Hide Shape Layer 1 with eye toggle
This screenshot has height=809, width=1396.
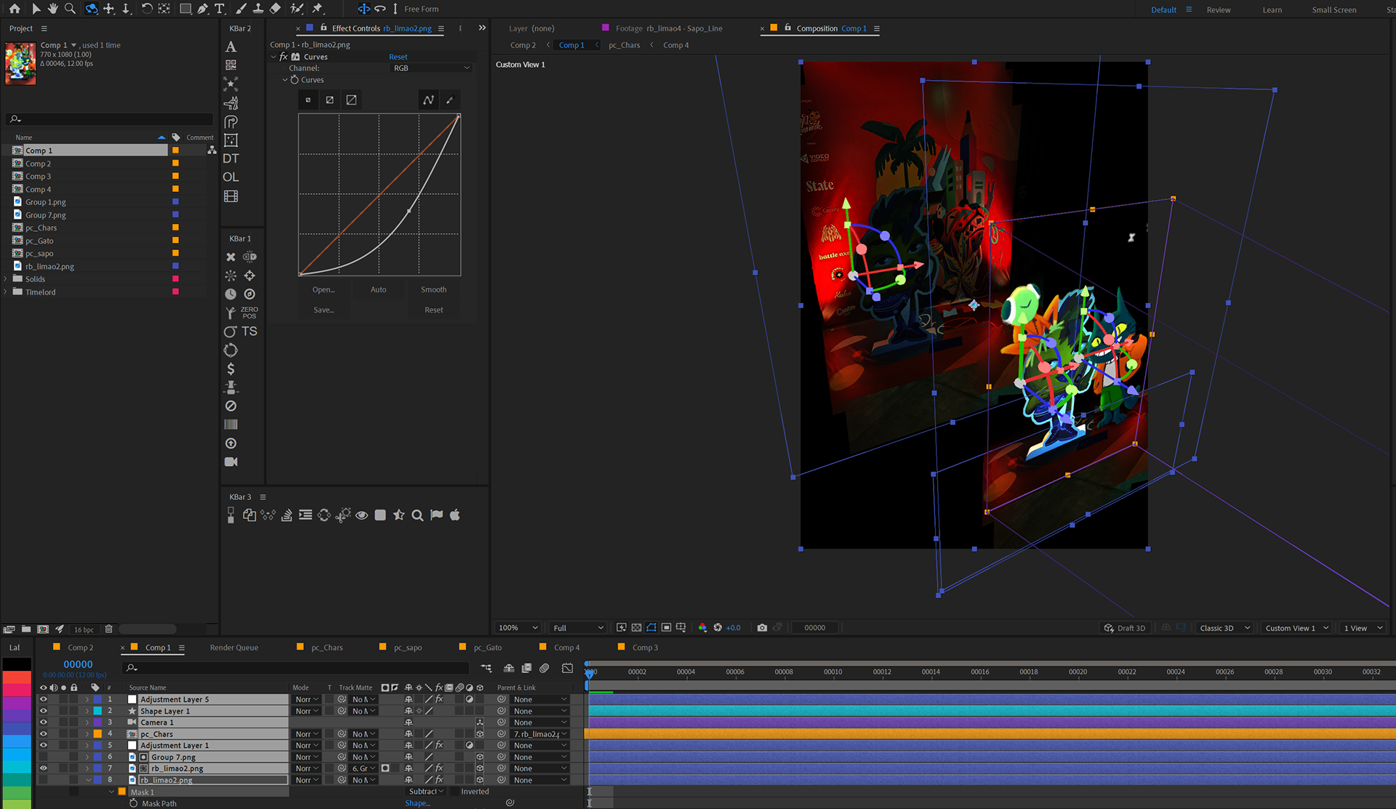point(43,711)
